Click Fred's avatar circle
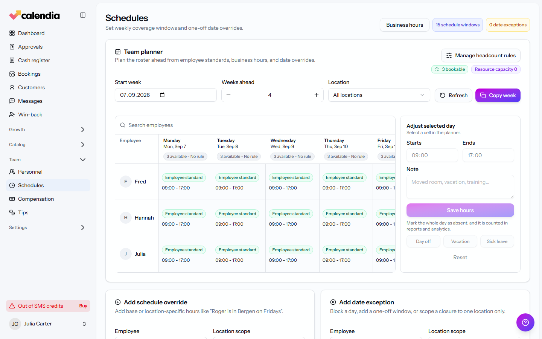542x339 pixels. point(126,182)
